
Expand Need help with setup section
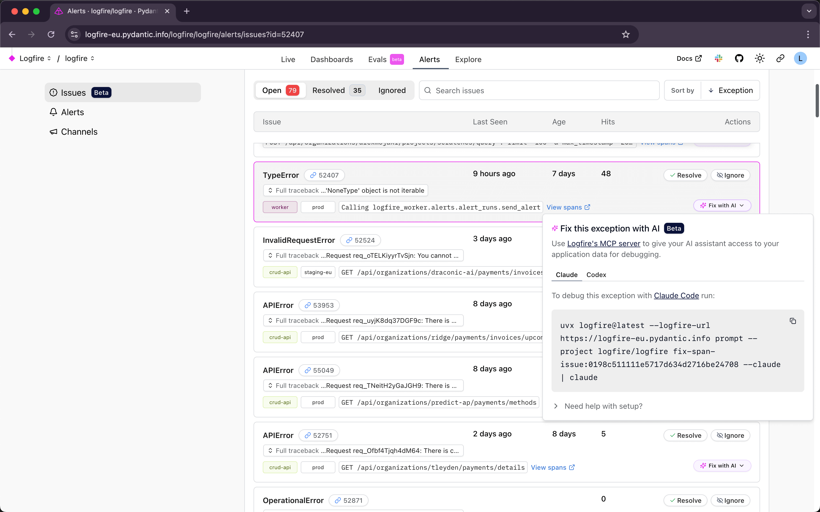click(x=603, y=406)
